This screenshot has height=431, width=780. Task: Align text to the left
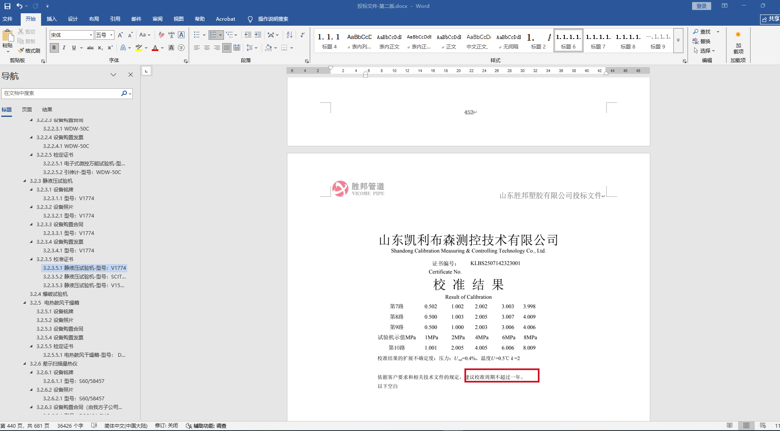(197, 48)
